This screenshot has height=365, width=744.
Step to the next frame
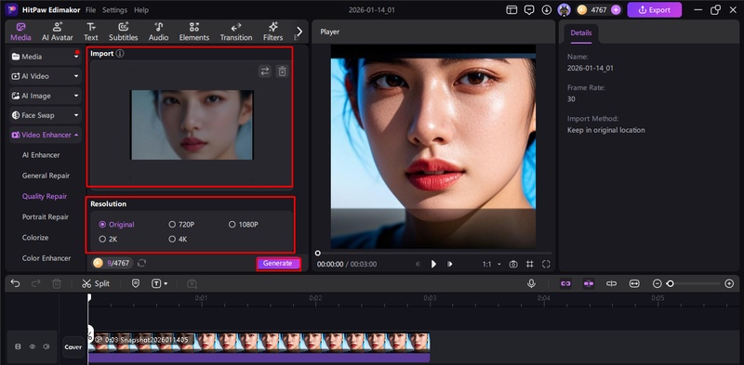point(449,264)
